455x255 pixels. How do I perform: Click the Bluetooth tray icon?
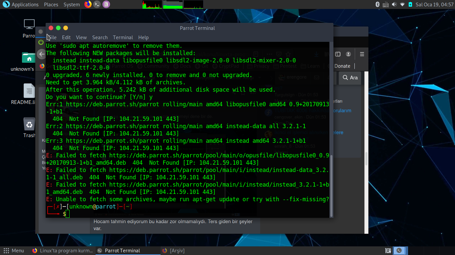click(378, 4)
